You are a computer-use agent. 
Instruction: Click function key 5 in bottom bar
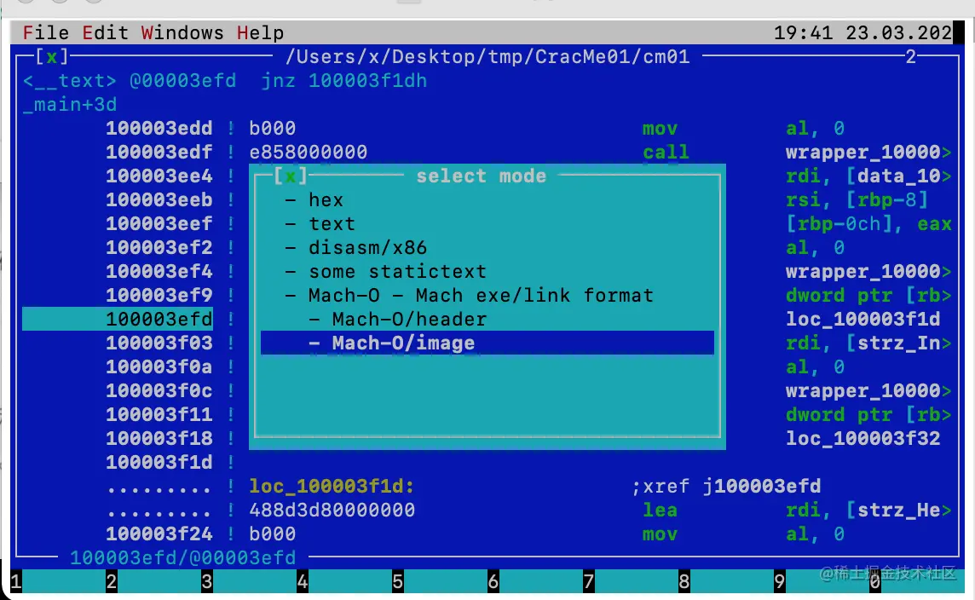coord(397,582)
